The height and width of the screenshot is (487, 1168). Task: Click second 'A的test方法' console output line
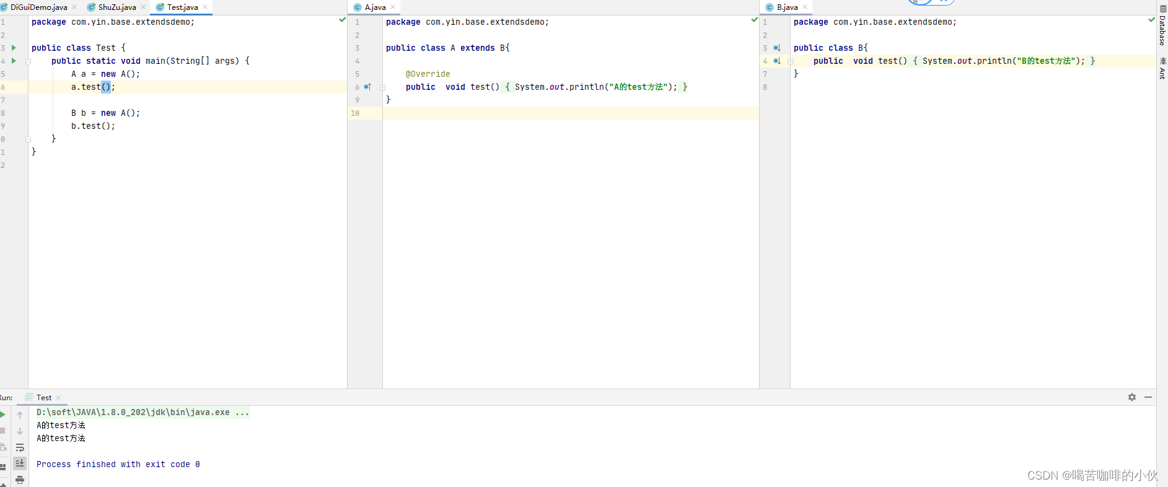tap(61, 438)
